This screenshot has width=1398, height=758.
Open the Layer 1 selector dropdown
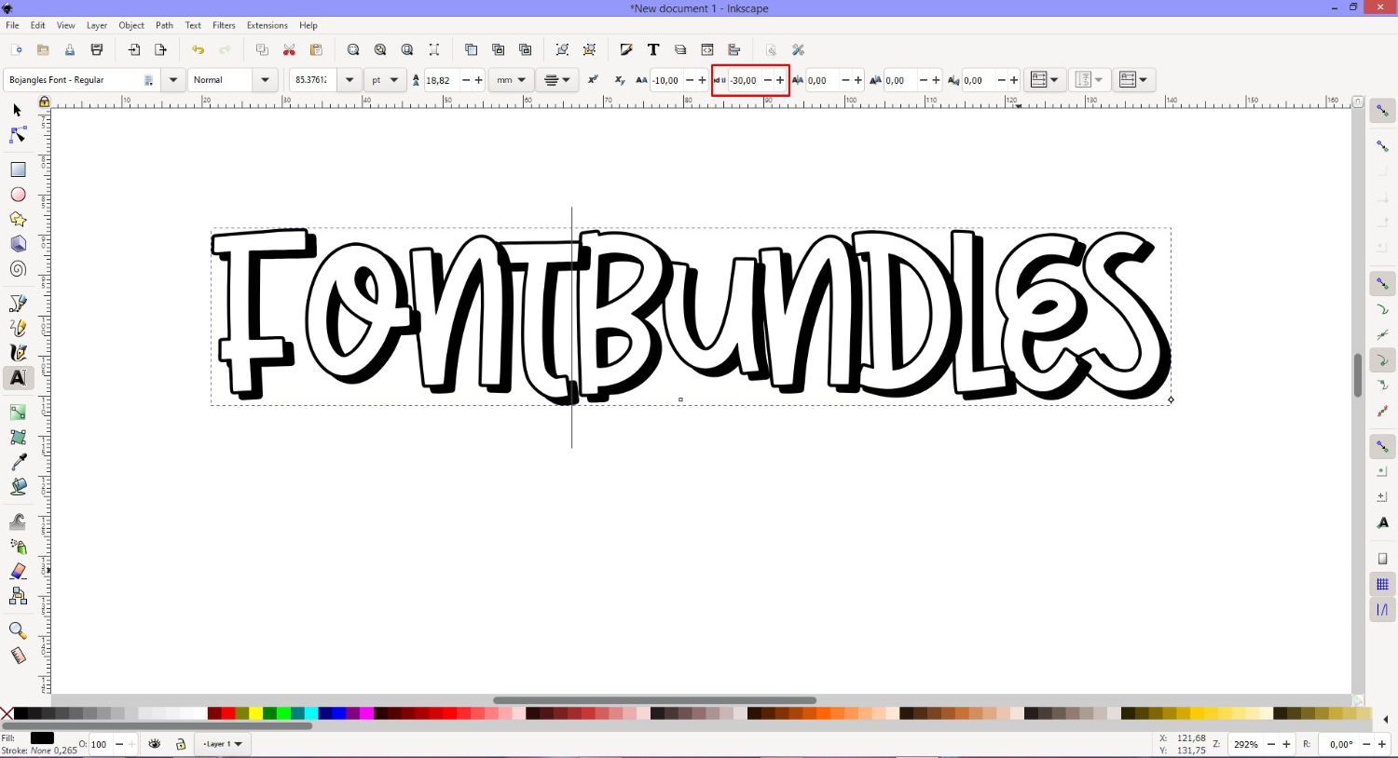(x=223, y=744)
